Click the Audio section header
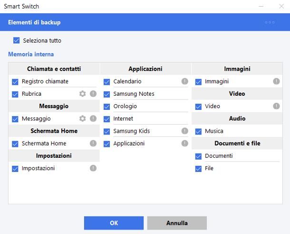 click(237, 118)
